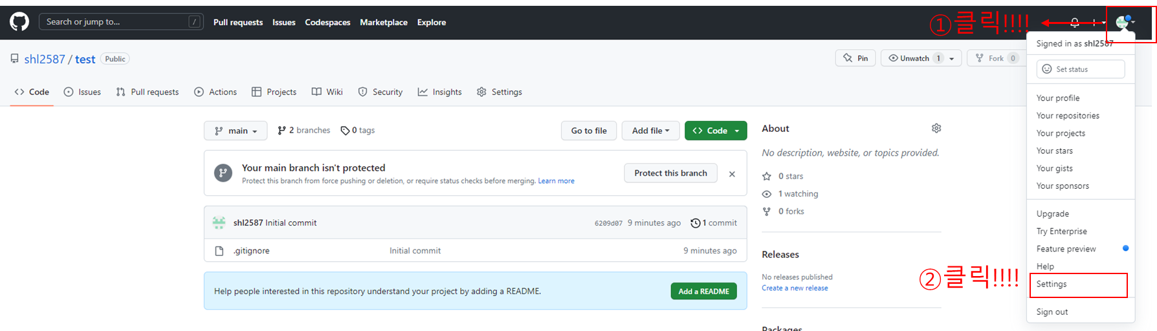This screenshot has width=1157, height=331.
Task: Open the shl2587 owner link
Action: coord(45,59)
